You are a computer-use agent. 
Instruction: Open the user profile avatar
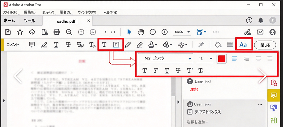[273, 21]
